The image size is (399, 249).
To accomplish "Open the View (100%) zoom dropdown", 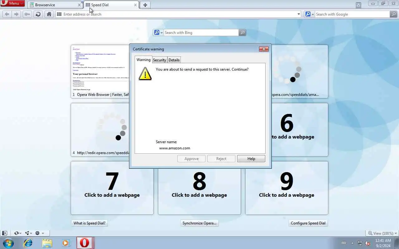I will pyautogui.click(x=382, y=233).
